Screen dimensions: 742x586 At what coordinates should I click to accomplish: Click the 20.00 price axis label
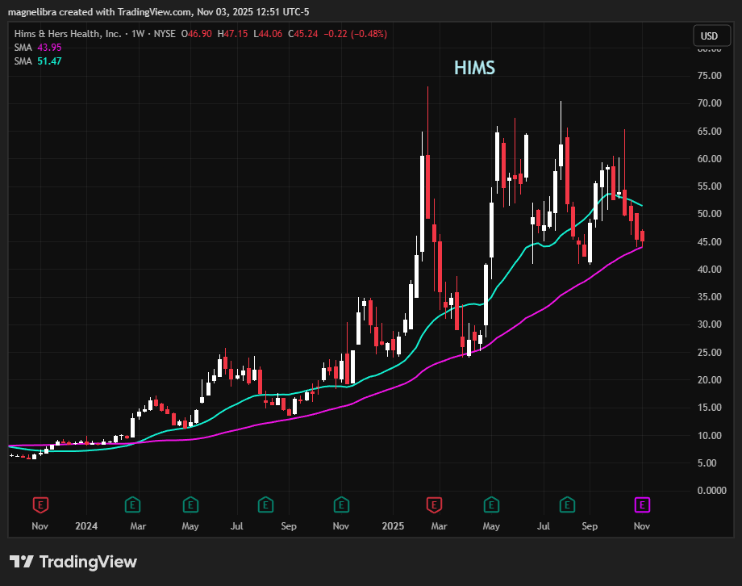[x=710, y=380]
